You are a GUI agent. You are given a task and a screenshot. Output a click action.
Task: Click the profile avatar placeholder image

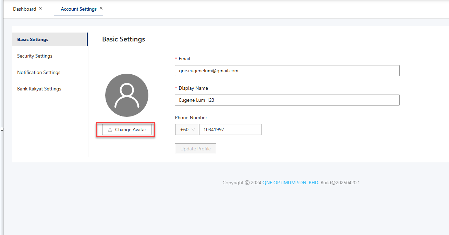(x=127, y=95)
